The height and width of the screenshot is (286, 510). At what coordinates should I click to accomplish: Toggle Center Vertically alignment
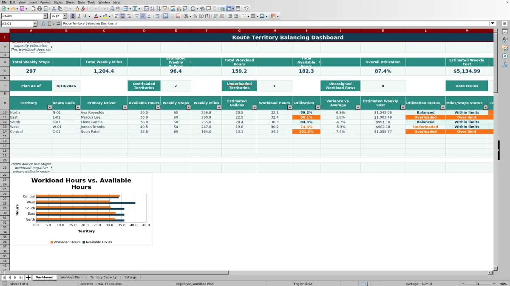pyautogui.click(x=143, y=16)
